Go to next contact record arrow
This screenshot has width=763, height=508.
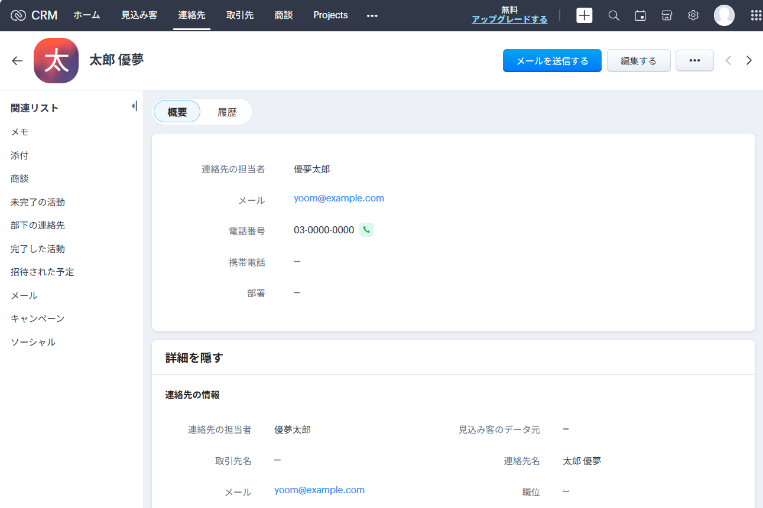pyautogui.click(x=749, y=60)
